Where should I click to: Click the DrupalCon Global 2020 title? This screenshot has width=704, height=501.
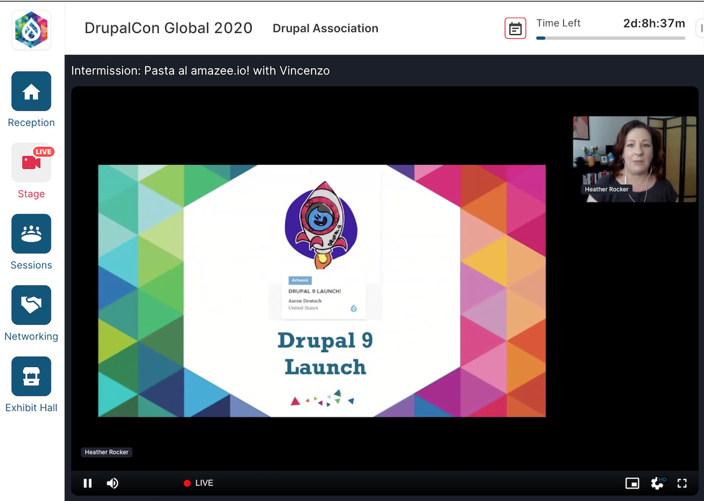click(x=168, y=28)
